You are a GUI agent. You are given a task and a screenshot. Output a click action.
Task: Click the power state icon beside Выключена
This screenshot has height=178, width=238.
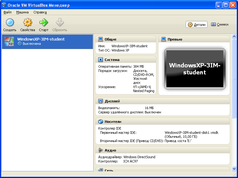click(x=20, y=44)
